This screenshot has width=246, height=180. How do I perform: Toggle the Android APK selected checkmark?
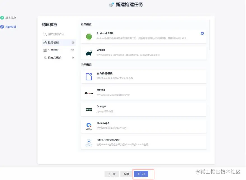coord(202,33)
